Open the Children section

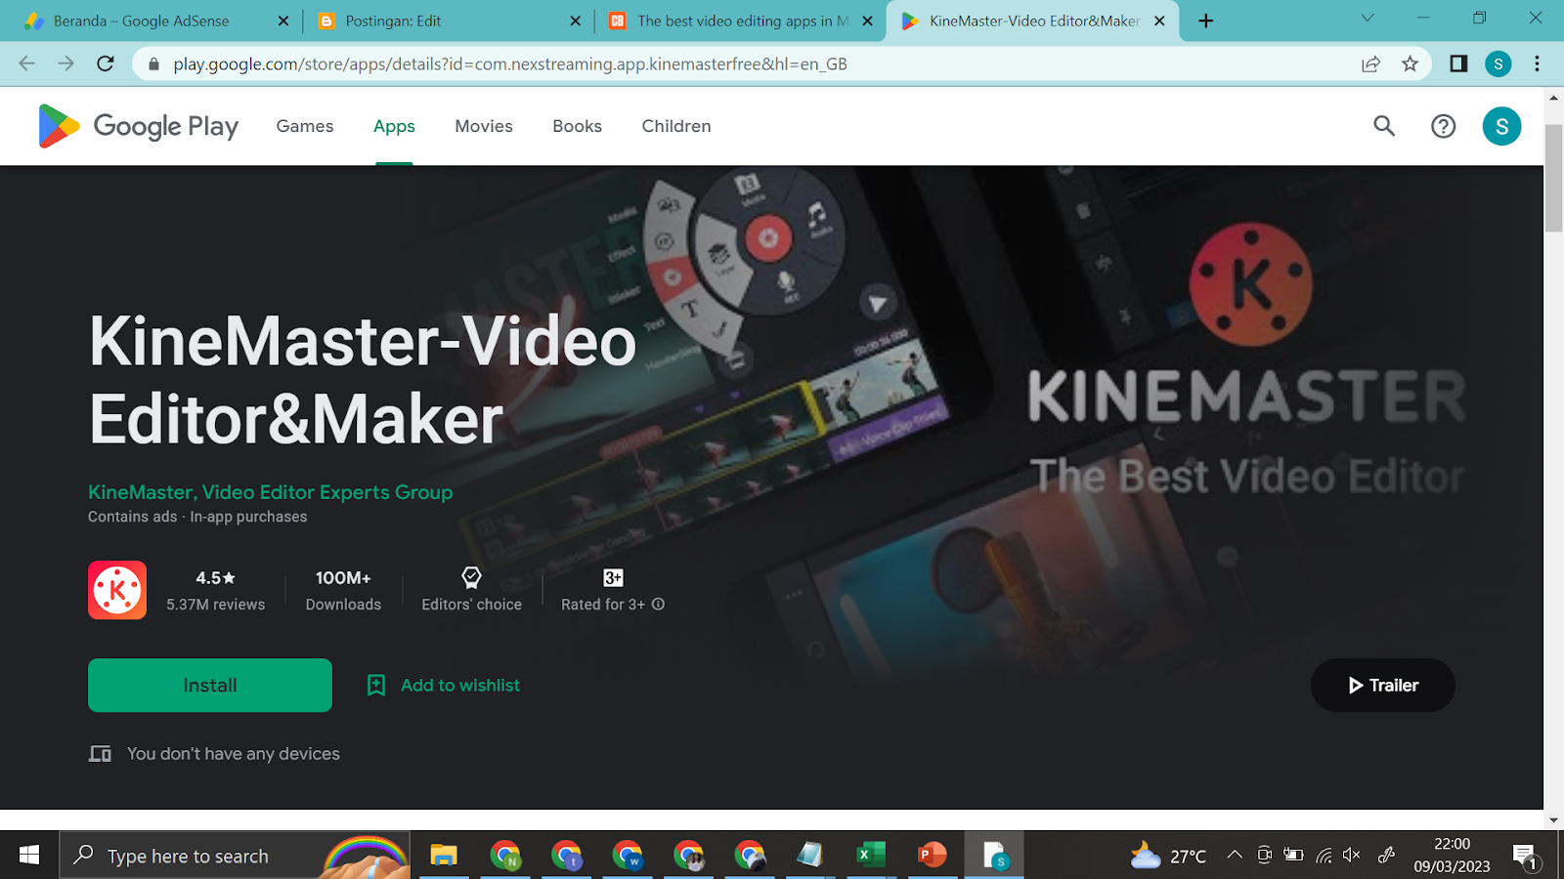pyautogui.click(x=676, y=126)
